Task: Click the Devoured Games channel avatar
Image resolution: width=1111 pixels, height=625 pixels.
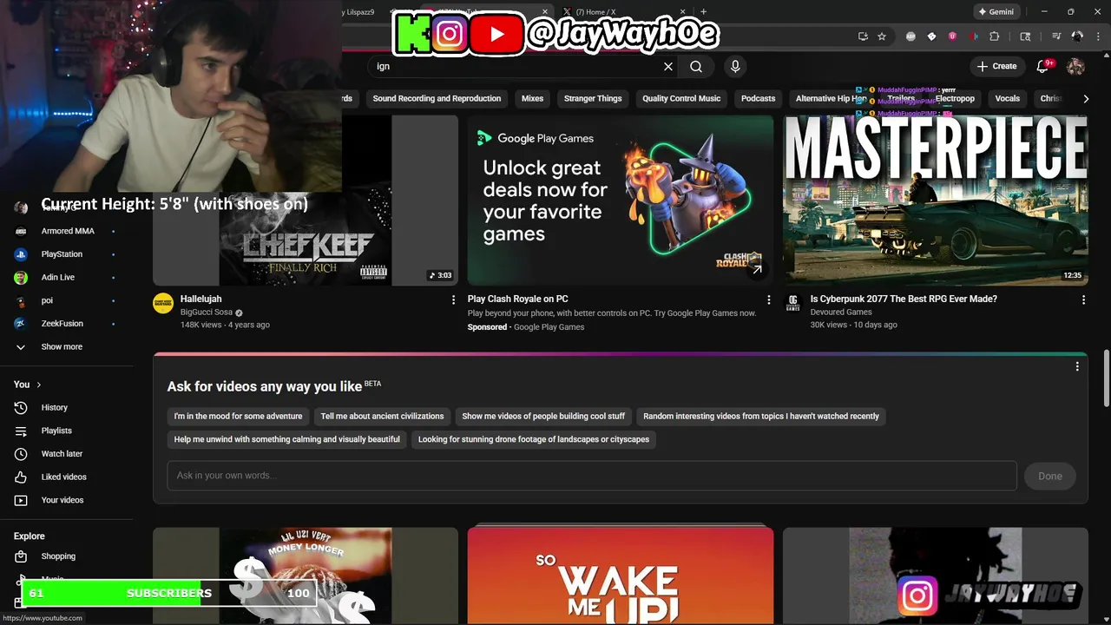Action: pos(792,303)
